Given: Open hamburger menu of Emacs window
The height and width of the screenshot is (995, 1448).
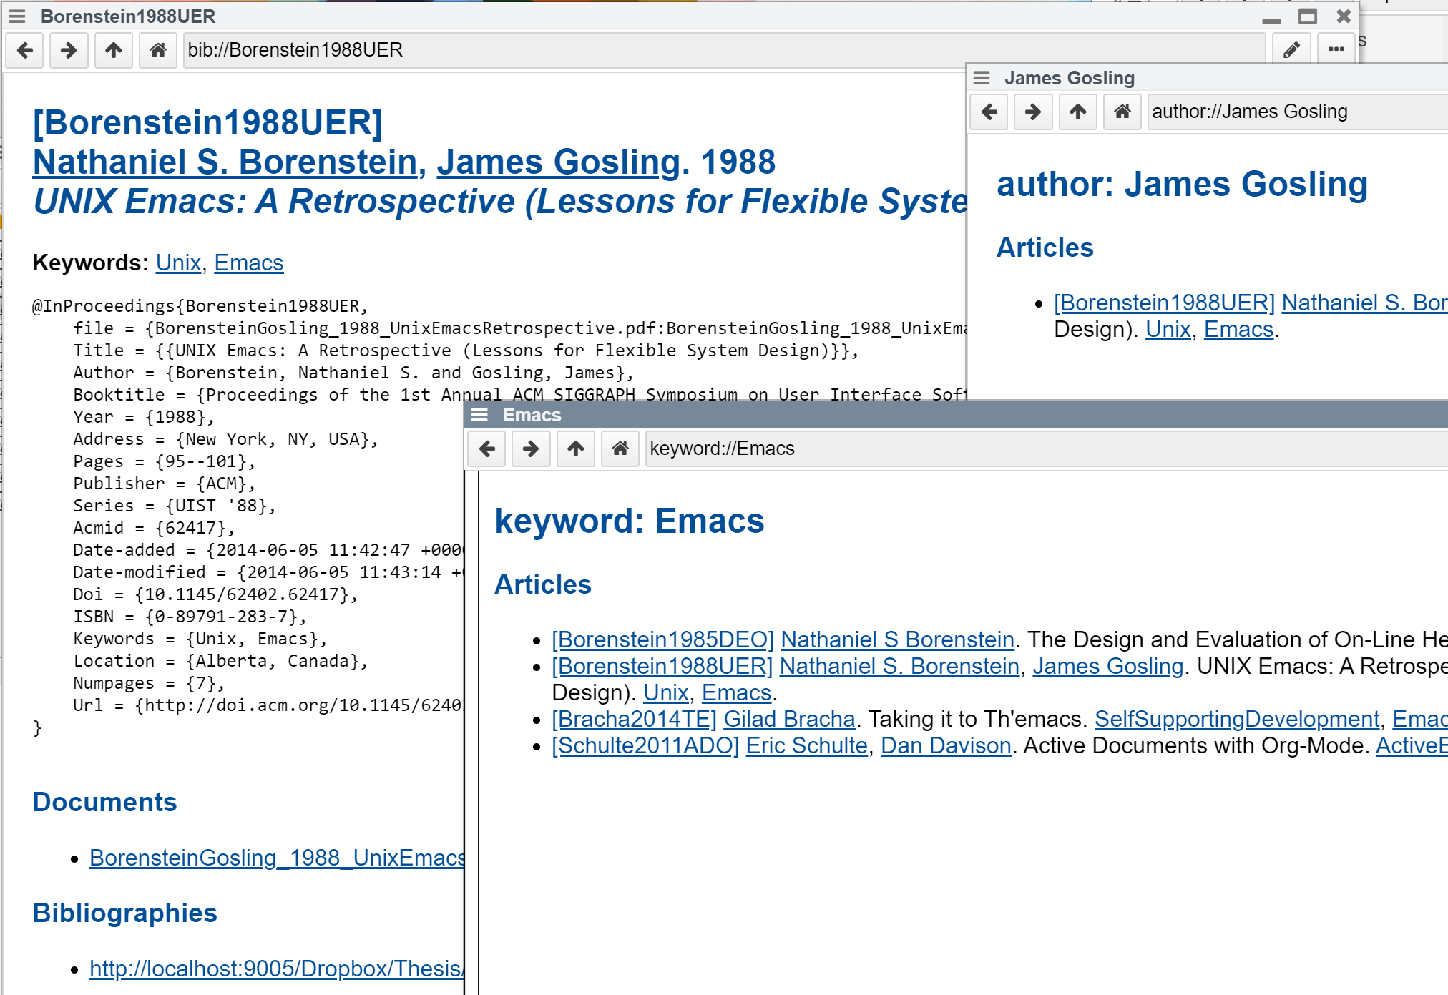Looking at the screenshot, I should tap(479, 415).
